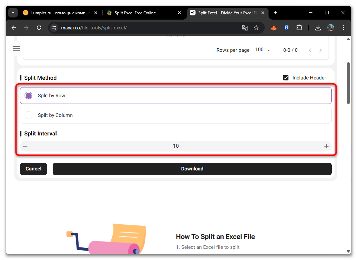Image resolution: width=357 pixels, height=260 pixels.
Task: Click the Download button
Action: pyautogui.click(x=192, y=169)
